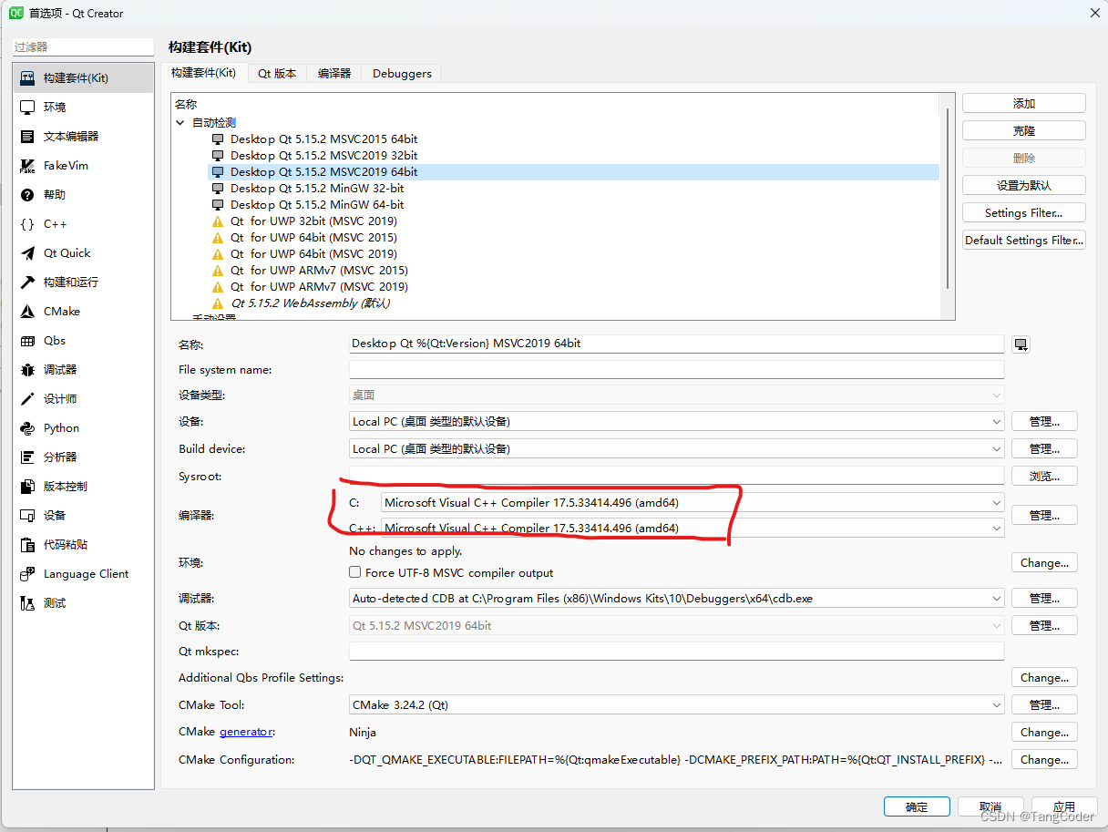This screenshot has height=832, width=1108.
Task: Switch to the 编译器 tab
Action: 334,74
